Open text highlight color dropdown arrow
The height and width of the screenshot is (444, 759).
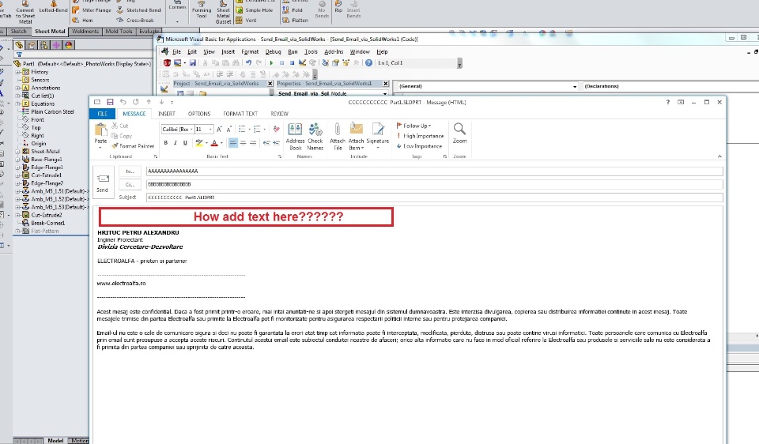[206, 143]
